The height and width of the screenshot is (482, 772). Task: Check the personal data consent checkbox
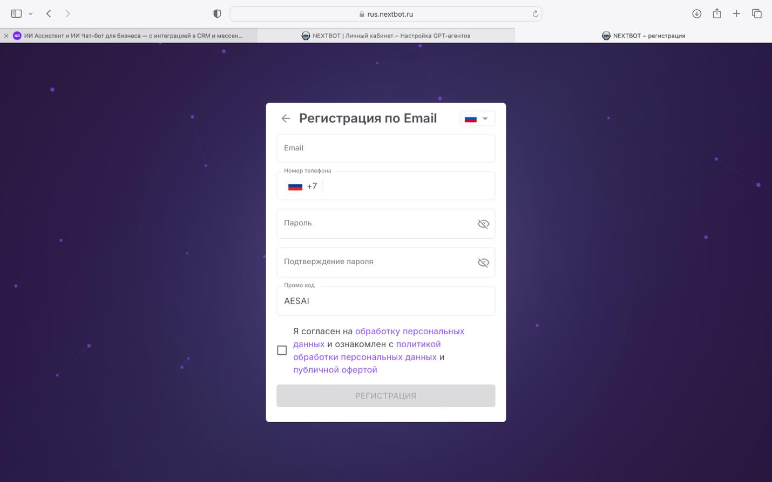point(282,350)
